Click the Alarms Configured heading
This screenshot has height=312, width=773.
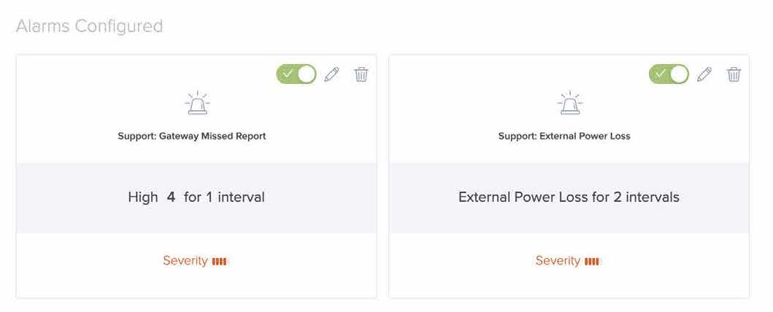pyautogui.click(x=89, y=26)
